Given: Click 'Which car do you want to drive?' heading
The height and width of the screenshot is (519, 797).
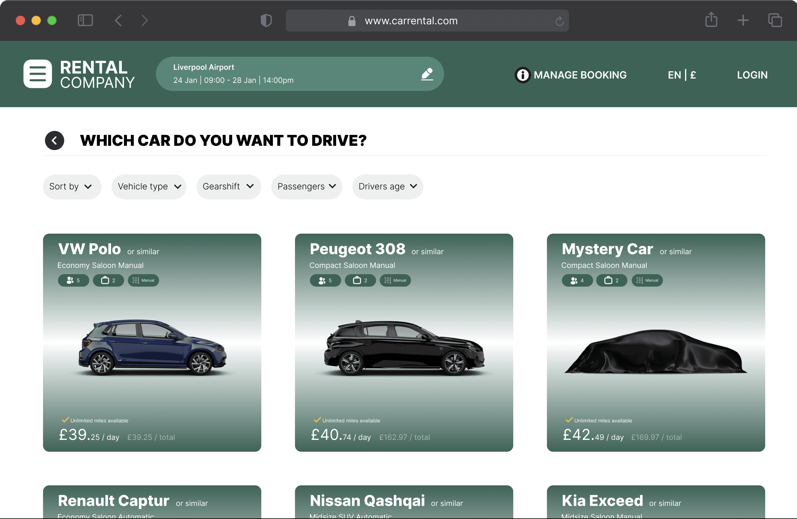Looking at the screenshot, I should click(223, 140).
